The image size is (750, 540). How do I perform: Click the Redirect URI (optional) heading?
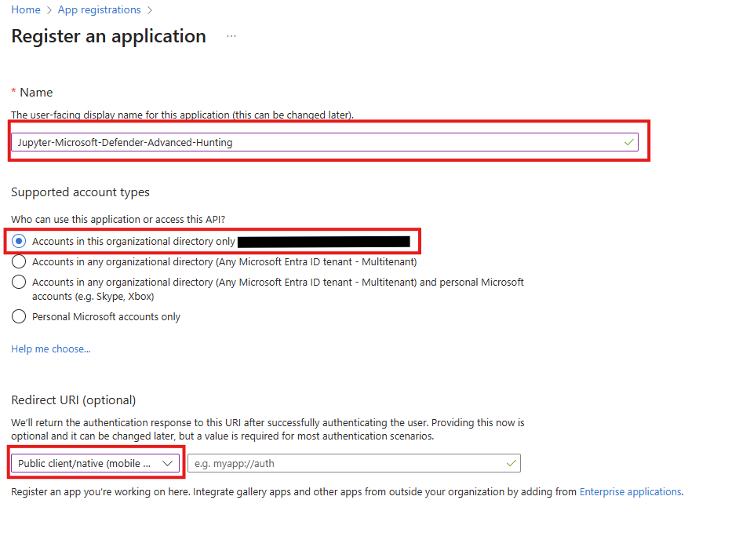click(74, 400)
